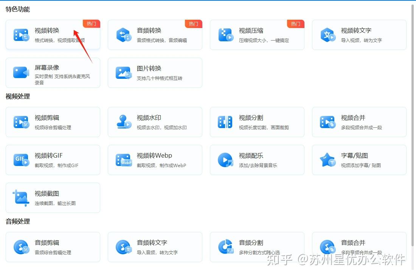Click the 字幕/贴图 subtitle star icon

point(327,160)
